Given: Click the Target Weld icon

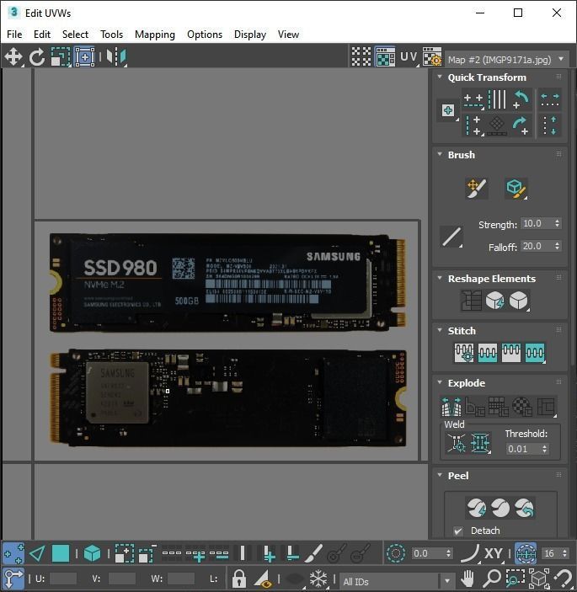Looking at the screenshot, I should [x=457, y=442].
